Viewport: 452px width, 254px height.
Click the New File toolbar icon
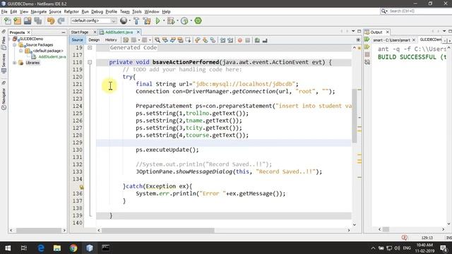(x=8, y=20)
